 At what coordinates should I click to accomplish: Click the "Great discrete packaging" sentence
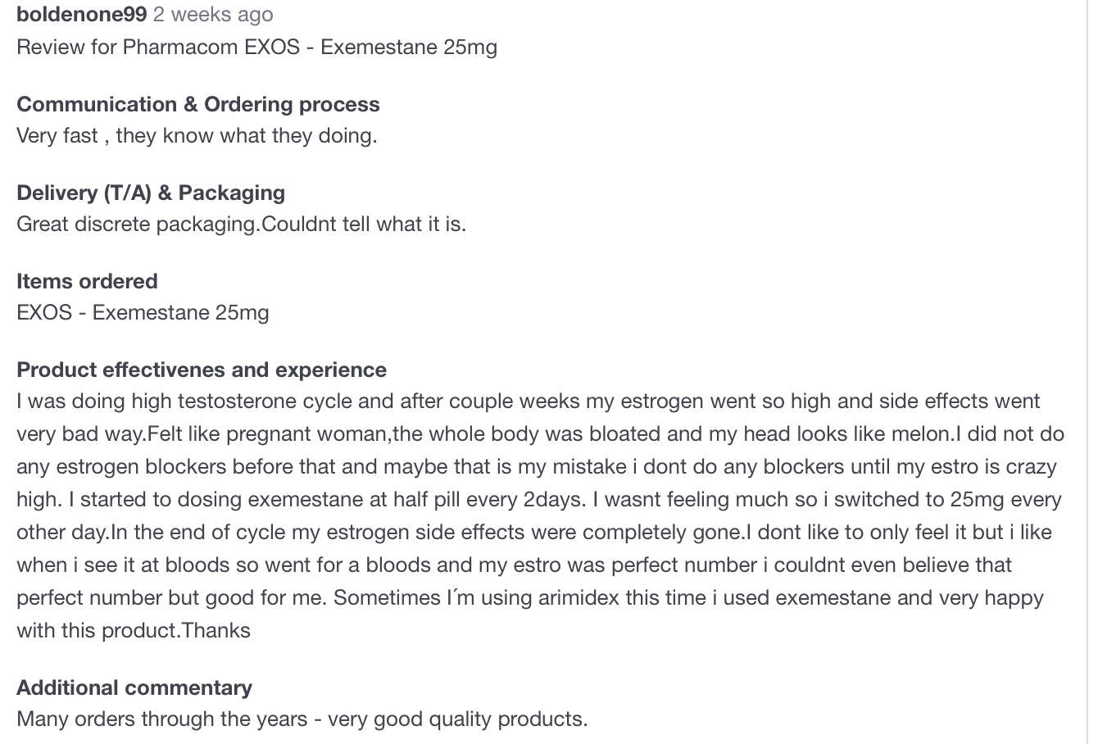coord(241,224)
